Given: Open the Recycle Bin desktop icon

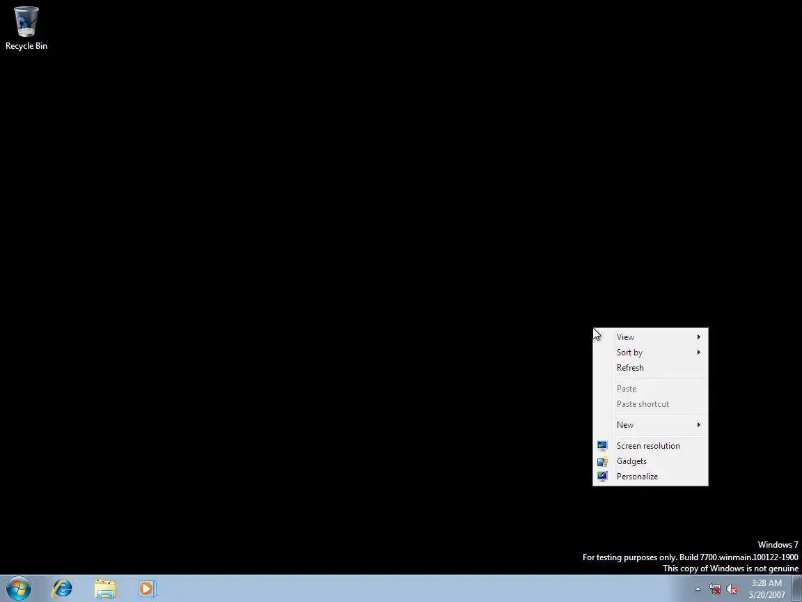Looking at the screenshot, I should point(26,28).
